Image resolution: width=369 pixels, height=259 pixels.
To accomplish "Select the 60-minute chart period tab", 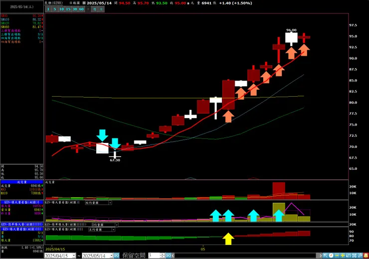I will pyautogui.click(x=81, y=9).
